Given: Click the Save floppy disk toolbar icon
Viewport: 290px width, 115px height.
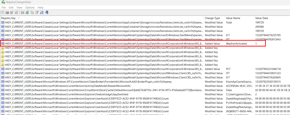Looking at the screenshot, I should coord(23,12).
